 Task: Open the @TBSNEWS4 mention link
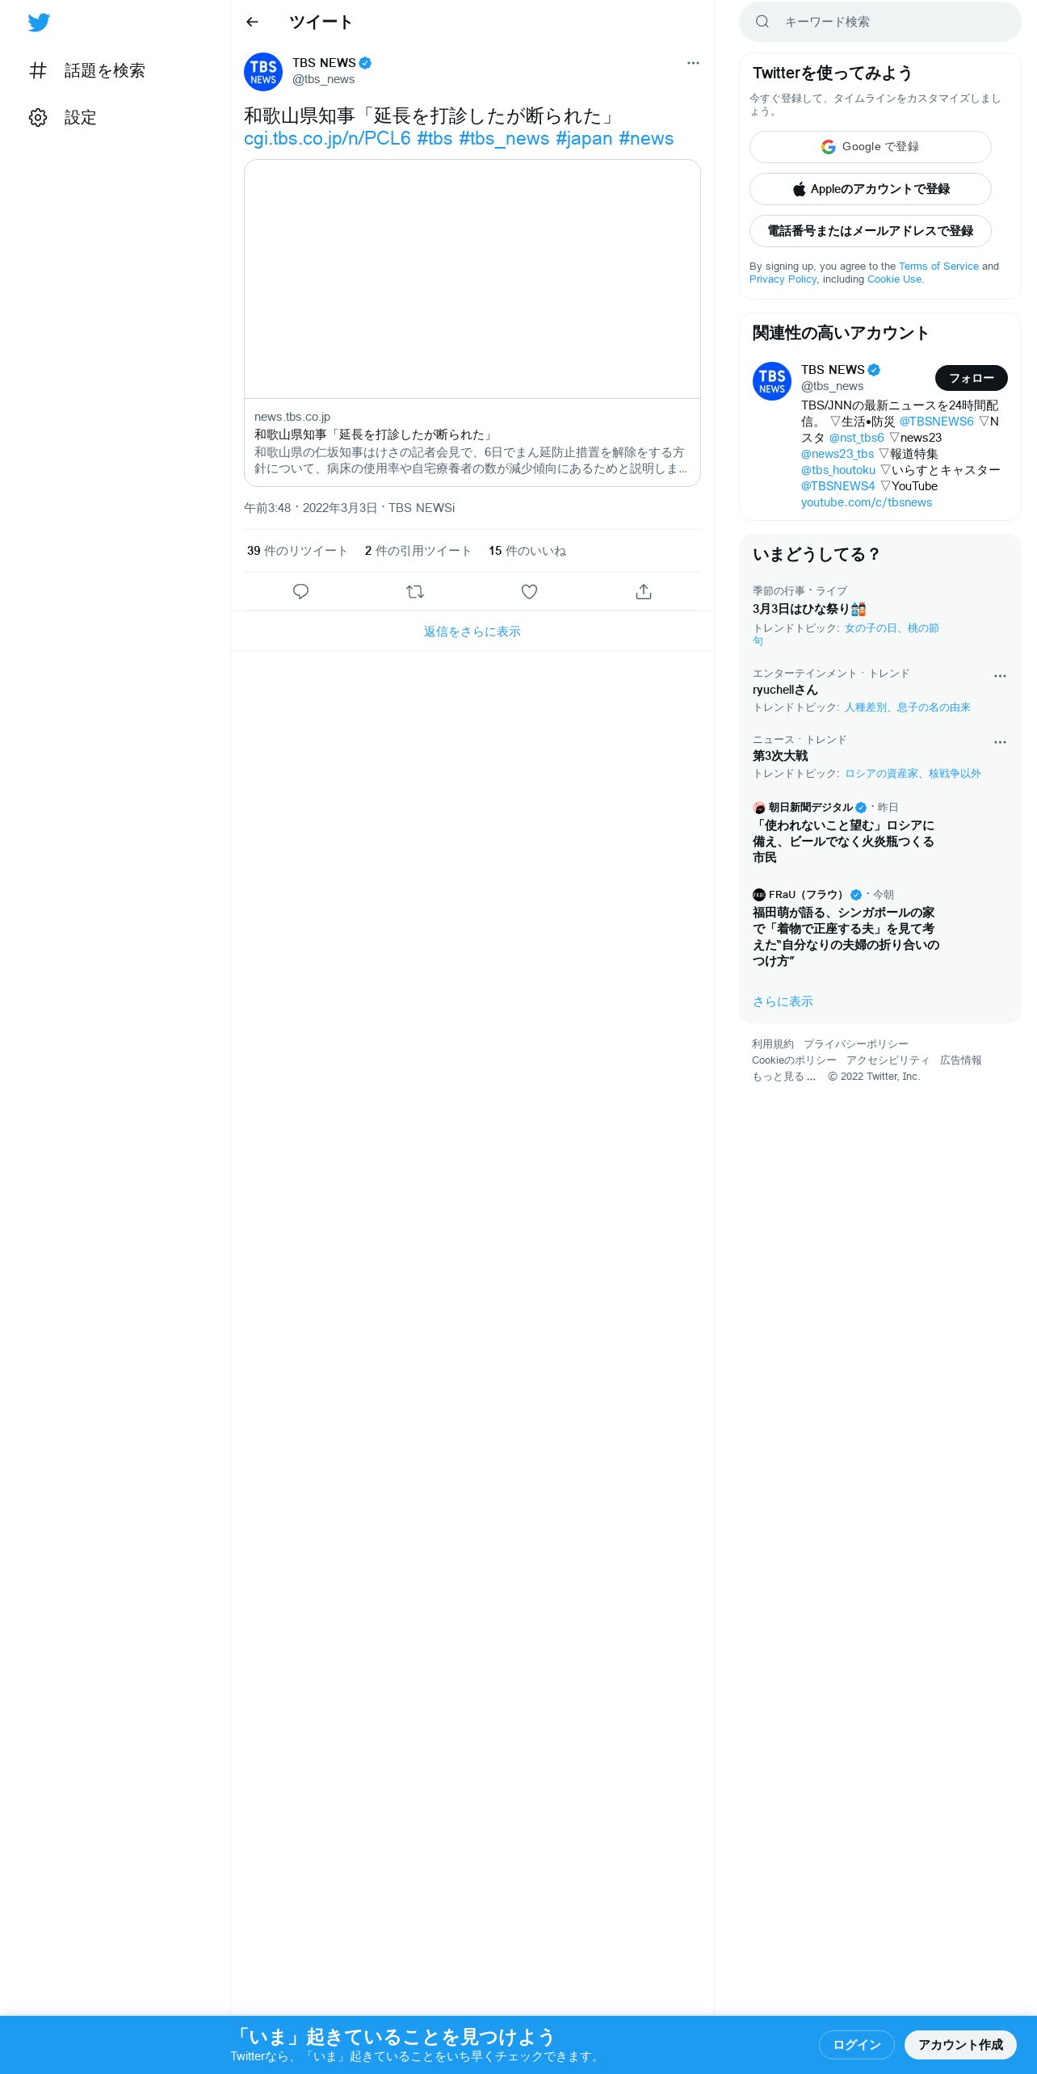pyautogui.click(x=838, y=486)
